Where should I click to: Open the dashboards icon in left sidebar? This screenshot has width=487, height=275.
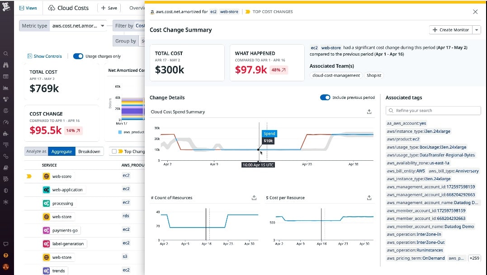click(5, 77)
